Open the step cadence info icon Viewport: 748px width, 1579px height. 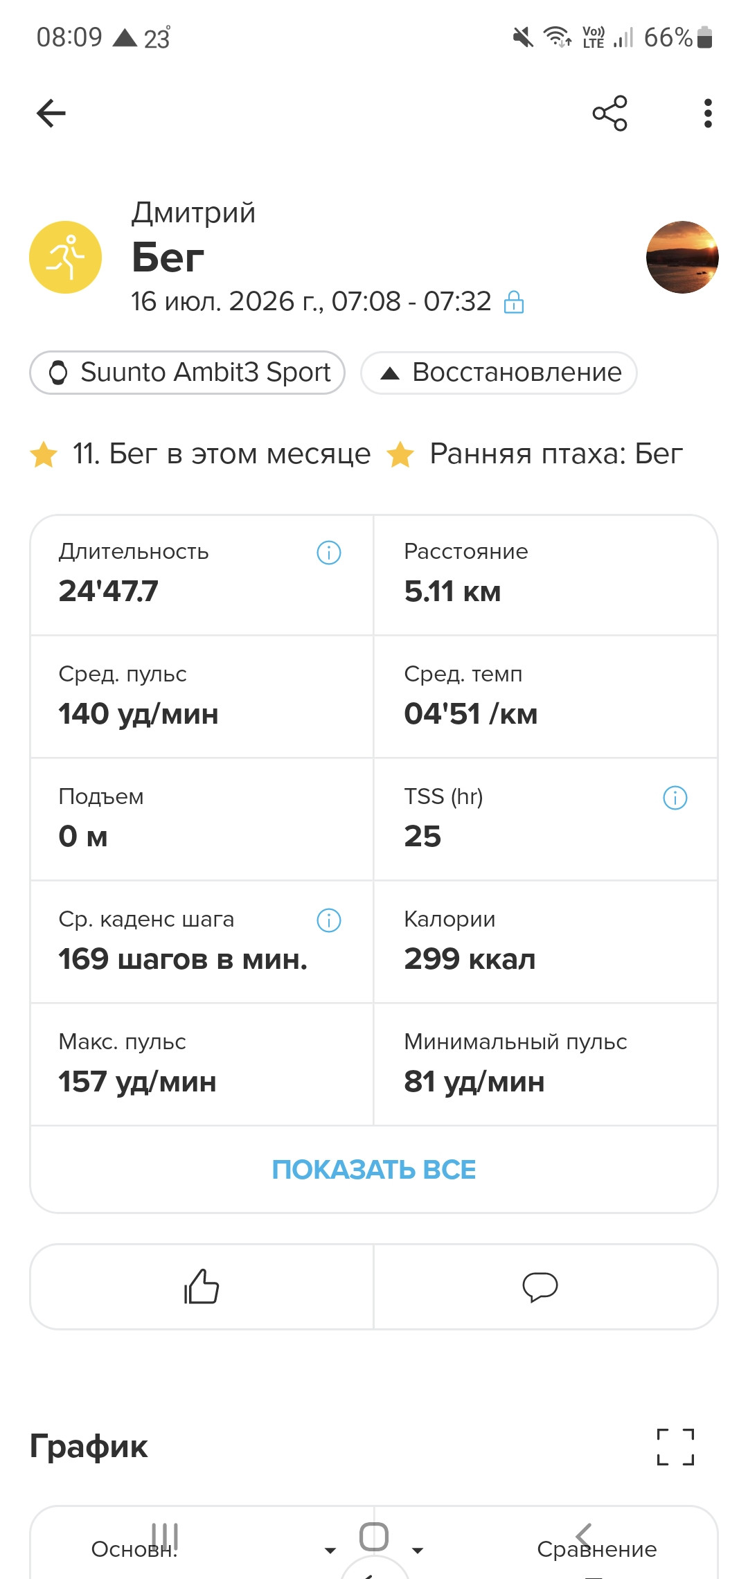(x=329, y=920)
